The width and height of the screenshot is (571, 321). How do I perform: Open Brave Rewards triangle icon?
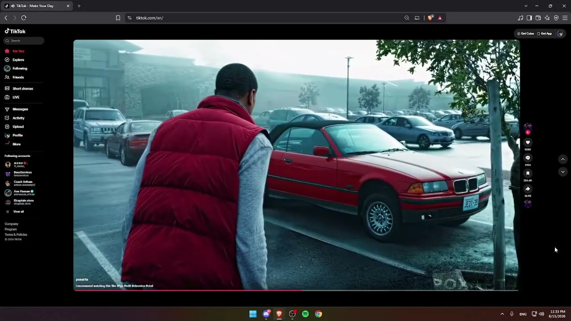click(440, 18)
